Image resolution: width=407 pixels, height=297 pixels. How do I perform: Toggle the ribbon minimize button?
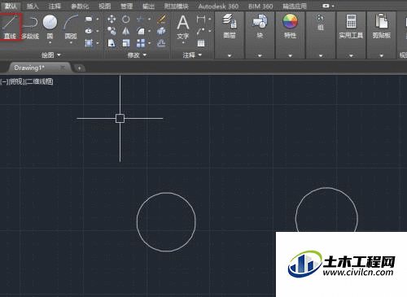(326, 6)
